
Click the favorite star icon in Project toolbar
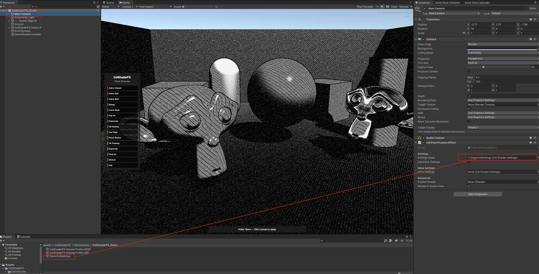coord(402,241)
